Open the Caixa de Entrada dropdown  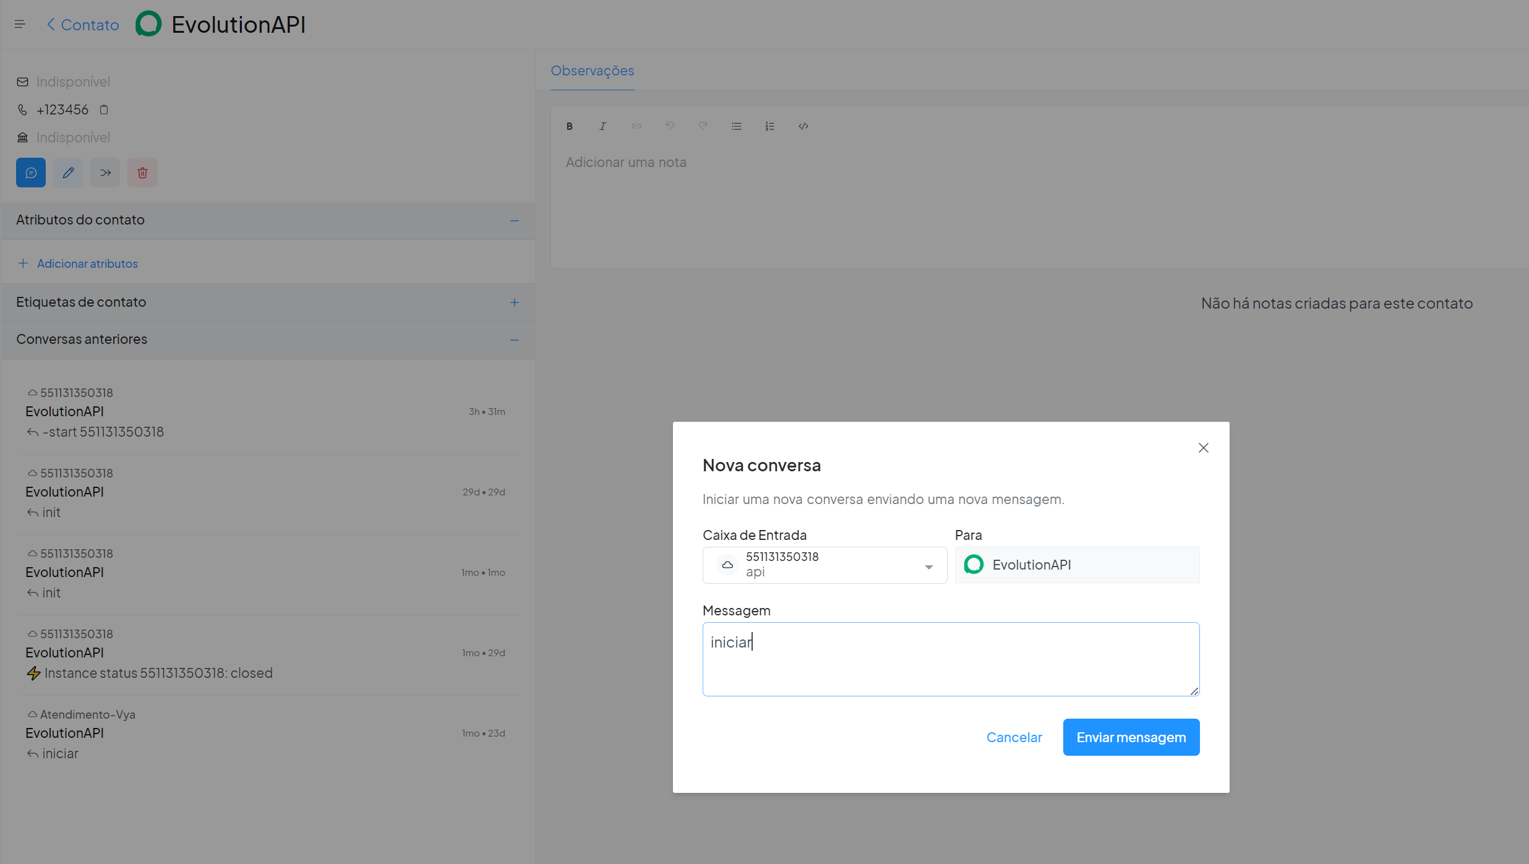824,565
